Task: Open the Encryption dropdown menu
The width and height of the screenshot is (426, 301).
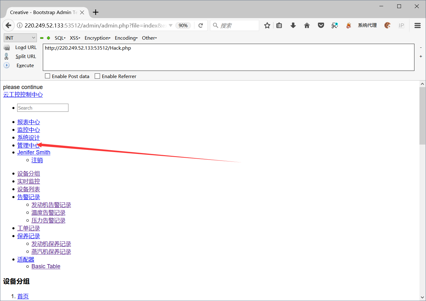Action: click(x=97, y=38)
